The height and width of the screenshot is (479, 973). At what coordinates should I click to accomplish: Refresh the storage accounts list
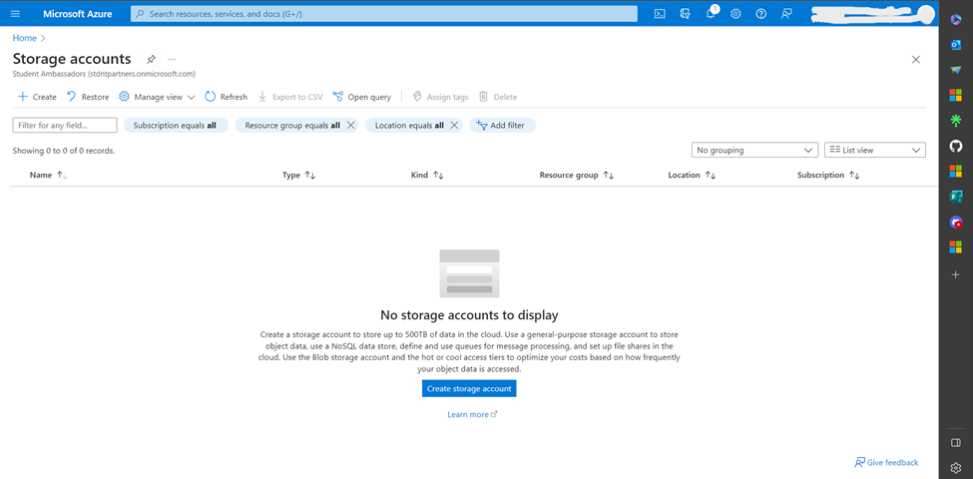coord(226,97)
